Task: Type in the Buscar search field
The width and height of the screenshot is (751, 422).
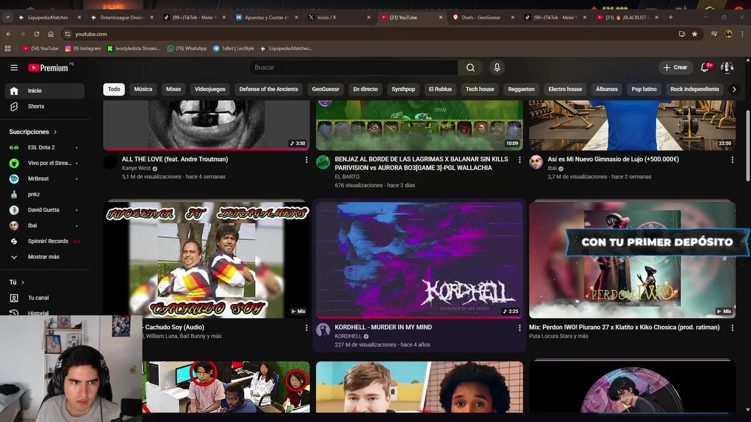Action: 354,67
